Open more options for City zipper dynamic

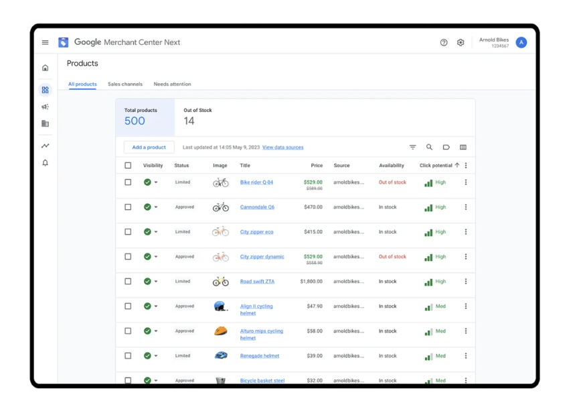[x=466, y=257]
